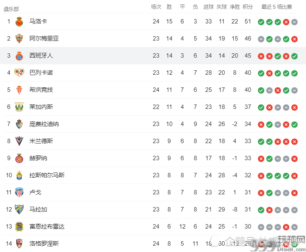Click the 积分 column header
Screen dimensions: 306x252
pos(248,7)
